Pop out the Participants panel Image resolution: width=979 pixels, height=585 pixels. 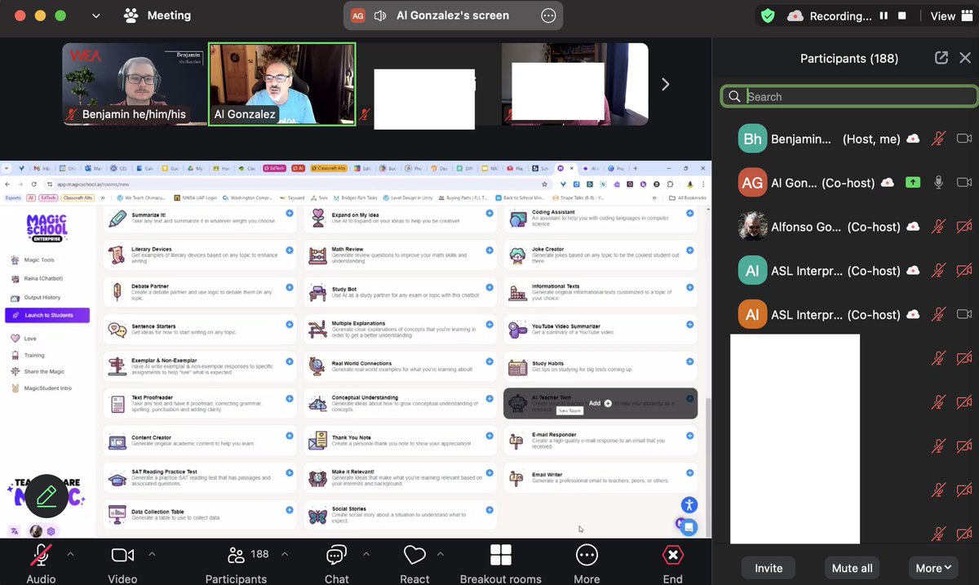coord(941,58)
